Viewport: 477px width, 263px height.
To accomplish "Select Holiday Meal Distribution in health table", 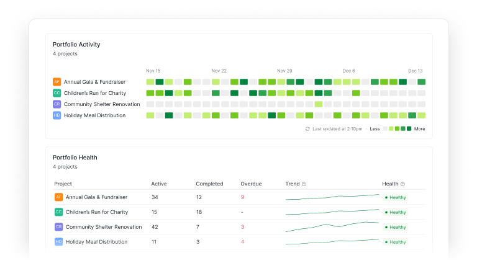I will point(96,242).
